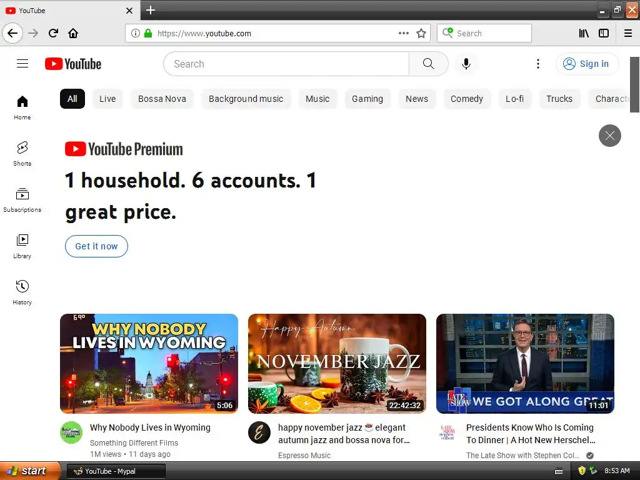640x480 pixels.
Task: Open the Late Show video thumbnail
Action: 525,363
